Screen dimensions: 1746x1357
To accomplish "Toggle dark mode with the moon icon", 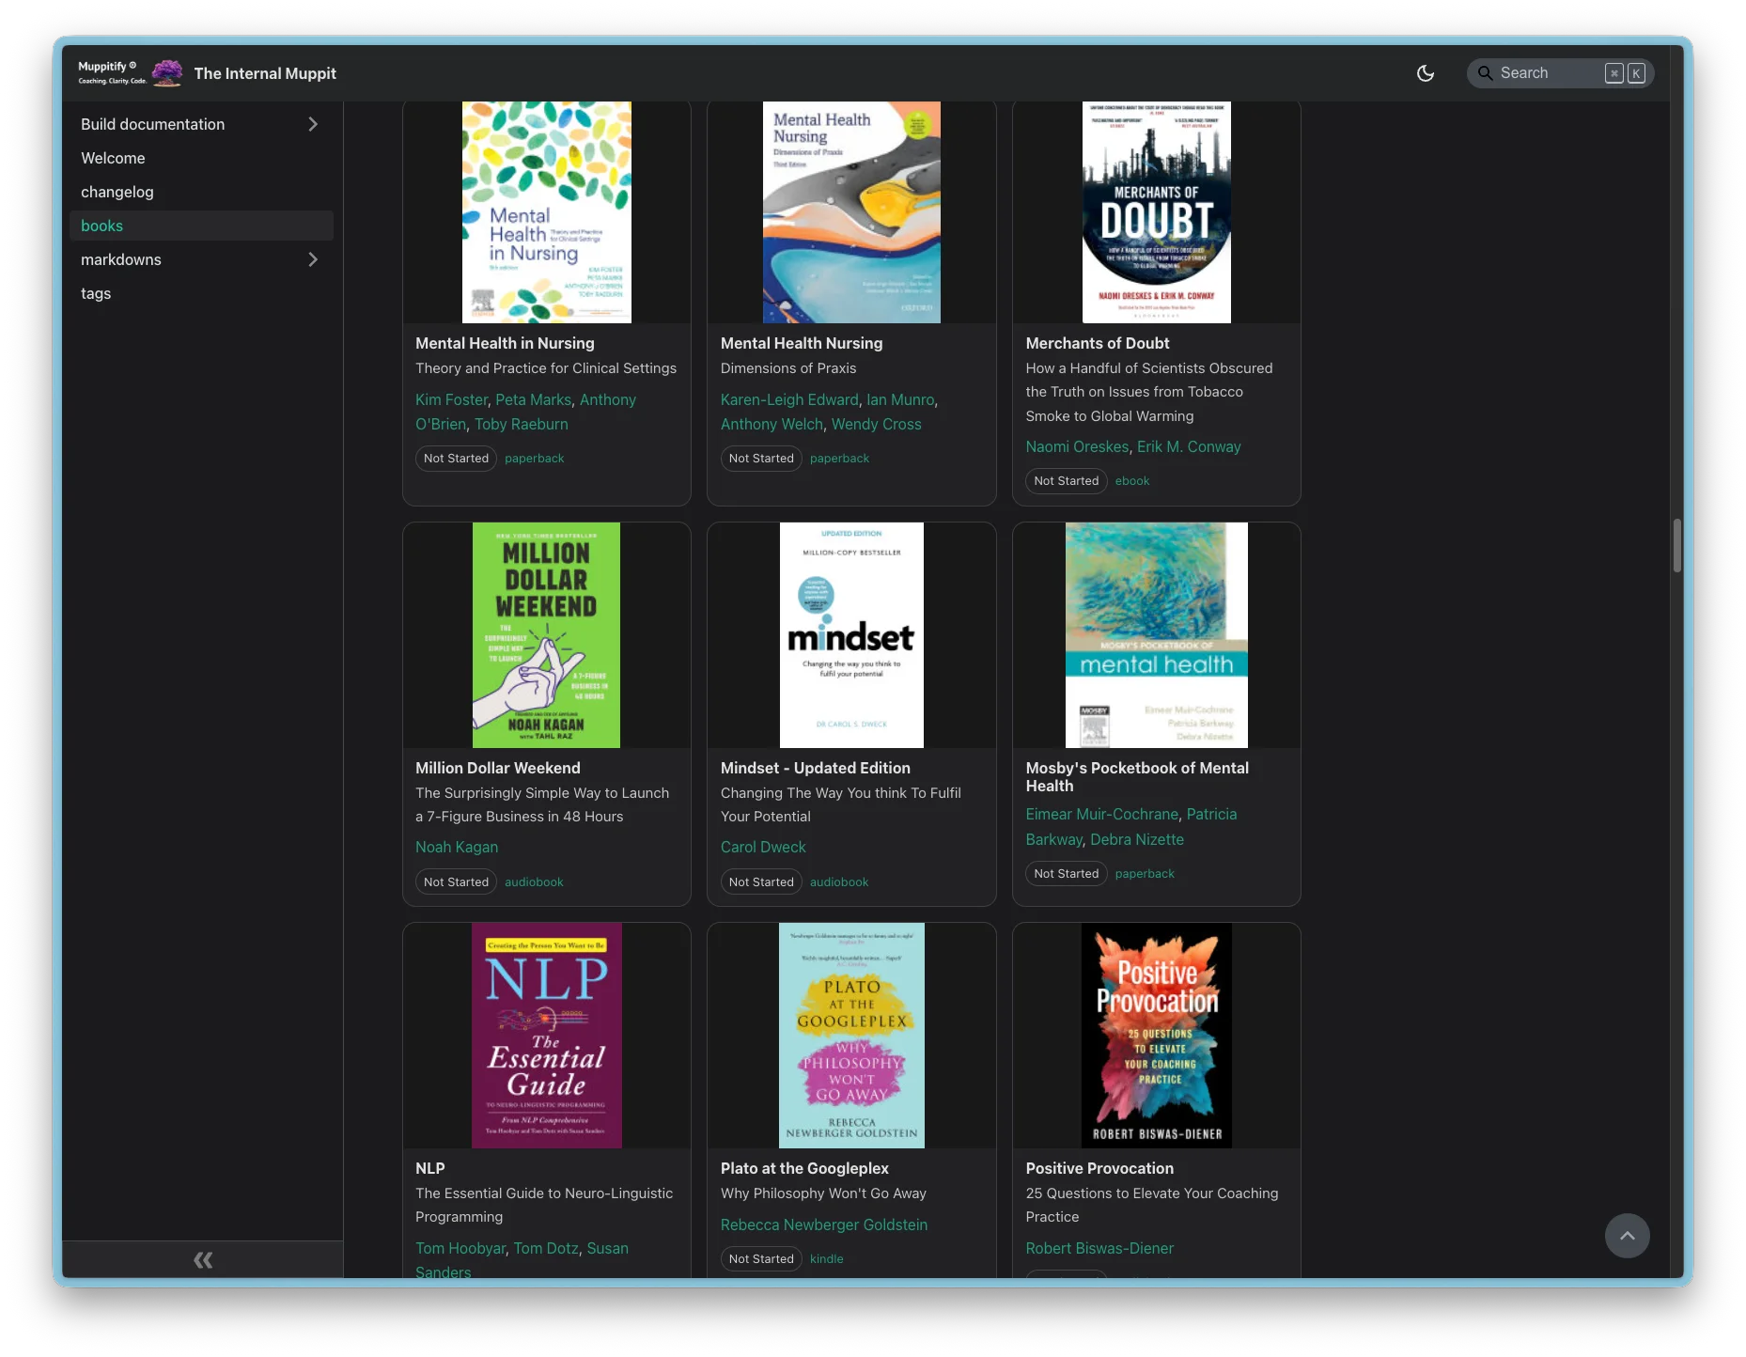I will pyautogui.click(x=1426, y=72).
